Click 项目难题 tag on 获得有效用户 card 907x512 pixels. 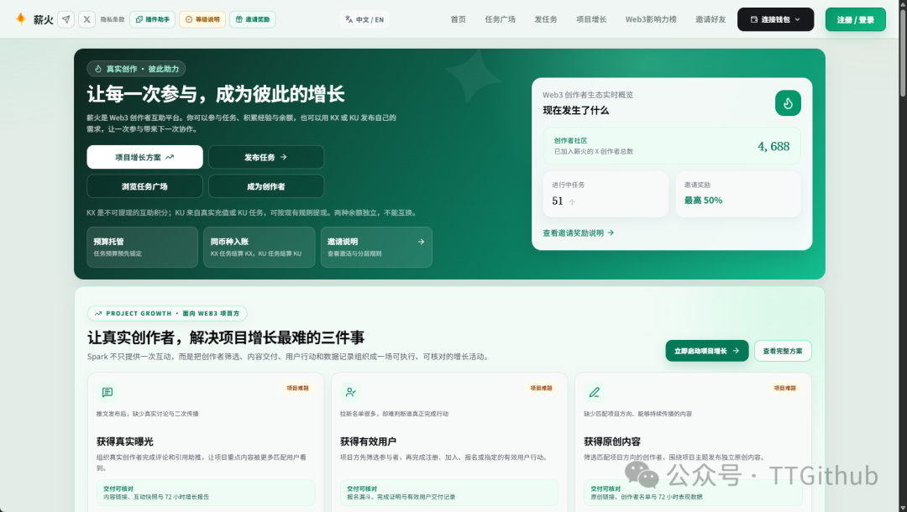point(542,388)
